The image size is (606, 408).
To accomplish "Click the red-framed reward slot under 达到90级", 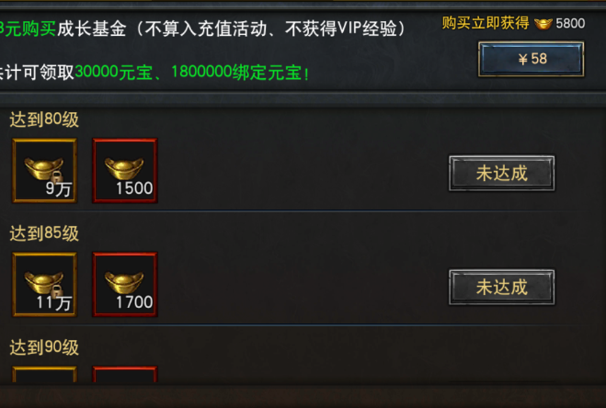I will [125, 374].
